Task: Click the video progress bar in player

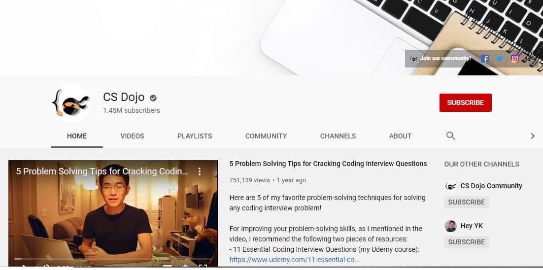Action: click(x=113, y=258)
